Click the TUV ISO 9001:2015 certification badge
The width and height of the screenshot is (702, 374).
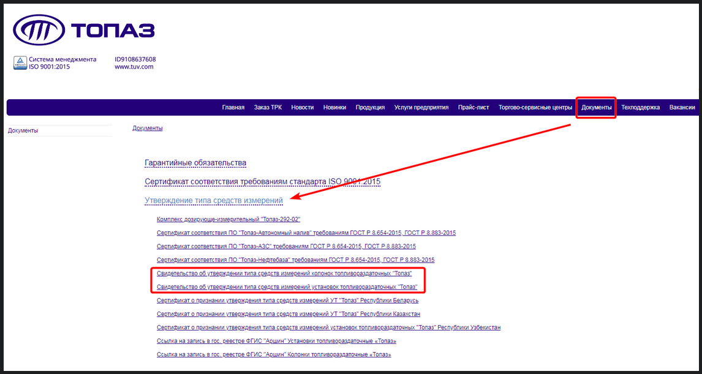point(20,62)
